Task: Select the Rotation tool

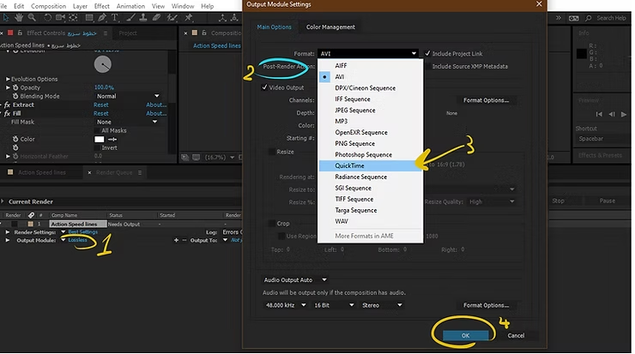Action: [47, 17]
